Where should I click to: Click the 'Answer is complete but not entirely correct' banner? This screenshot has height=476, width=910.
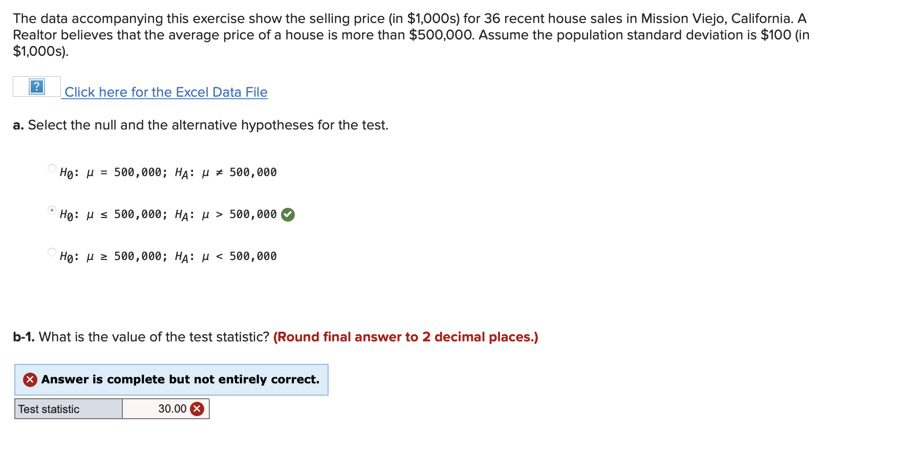[x=171, y=380]
